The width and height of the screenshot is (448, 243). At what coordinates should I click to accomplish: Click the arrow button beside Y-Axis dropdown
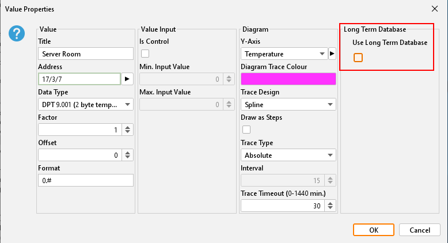(332, 54)
